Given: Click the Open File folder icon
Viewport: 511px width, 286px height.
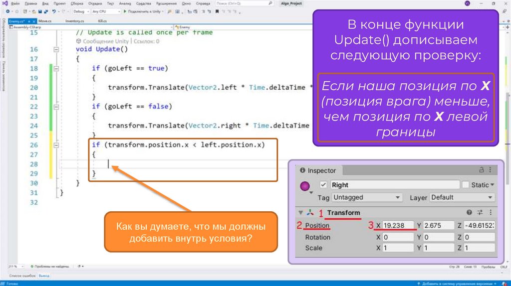Looking at the screenshot, I should pos(34,11).
